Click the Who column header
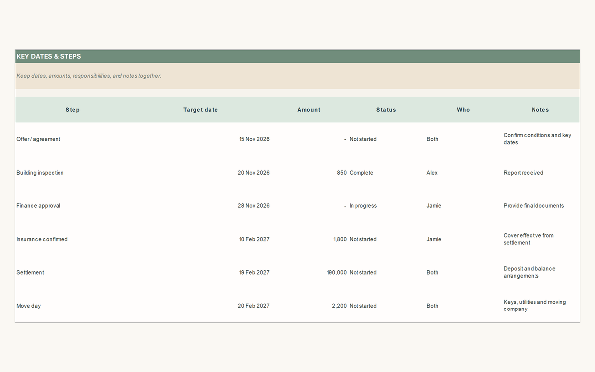 [463, 110]
